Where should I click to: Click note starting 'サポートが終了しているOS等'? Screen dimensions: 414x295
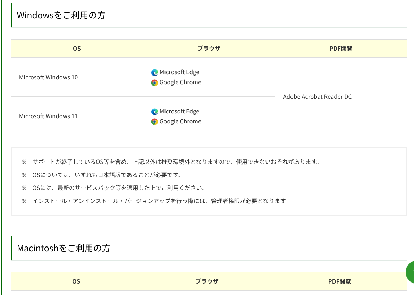click(176, 162)
